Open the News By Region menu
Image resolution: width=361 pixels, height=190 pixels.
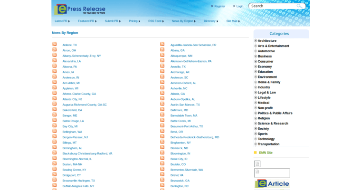184,21
